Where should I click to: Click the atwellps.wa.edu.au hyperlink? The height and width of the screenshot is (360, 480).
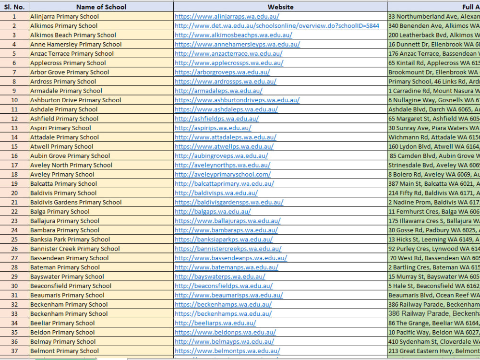coord(224,146)
